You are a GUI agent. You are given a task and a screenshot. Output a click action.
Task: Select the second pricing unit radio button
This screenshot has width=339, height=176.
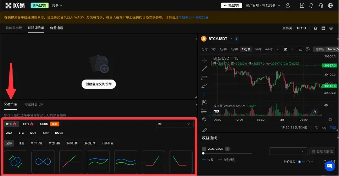(x=308, y=161)
